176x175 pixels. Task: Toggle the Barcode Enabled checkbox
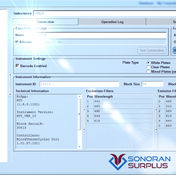tap(17, 66)
